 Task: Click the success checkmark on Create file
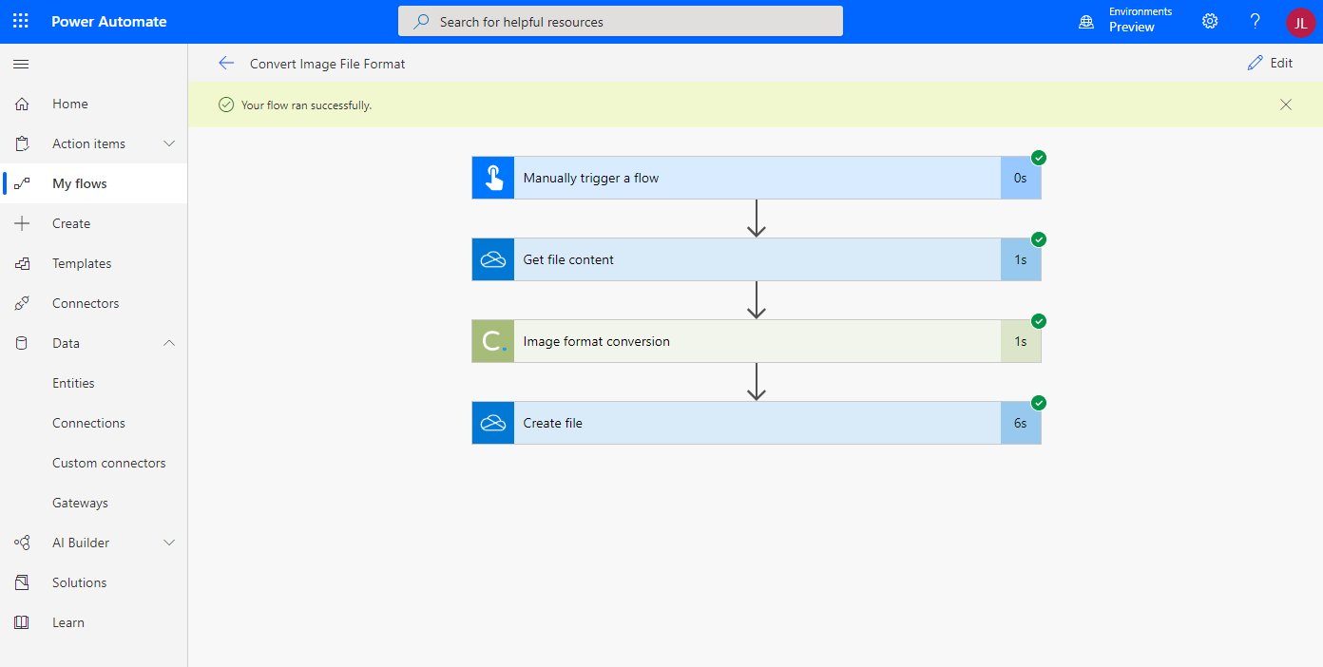1038,402
